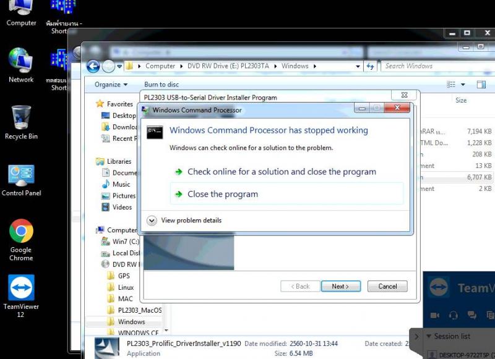Click the command prompt icon in error dialog
Image resolution: width=495 pixels, height=359 pixels.
click(155, 132)
